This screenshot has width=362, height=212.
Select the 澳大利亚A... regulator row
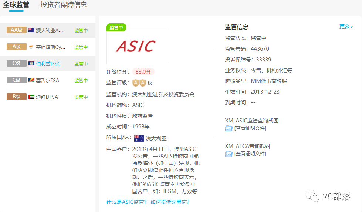pyautogui.click(x=48, y=30)
